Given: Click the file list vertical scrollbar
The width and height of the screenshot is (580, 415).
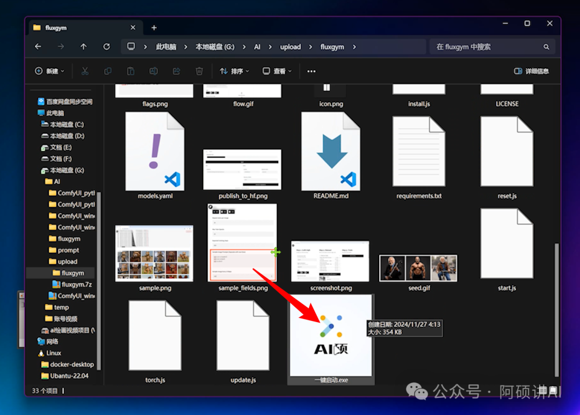Looking at the screenshot, I should click(x=557, y=310).
